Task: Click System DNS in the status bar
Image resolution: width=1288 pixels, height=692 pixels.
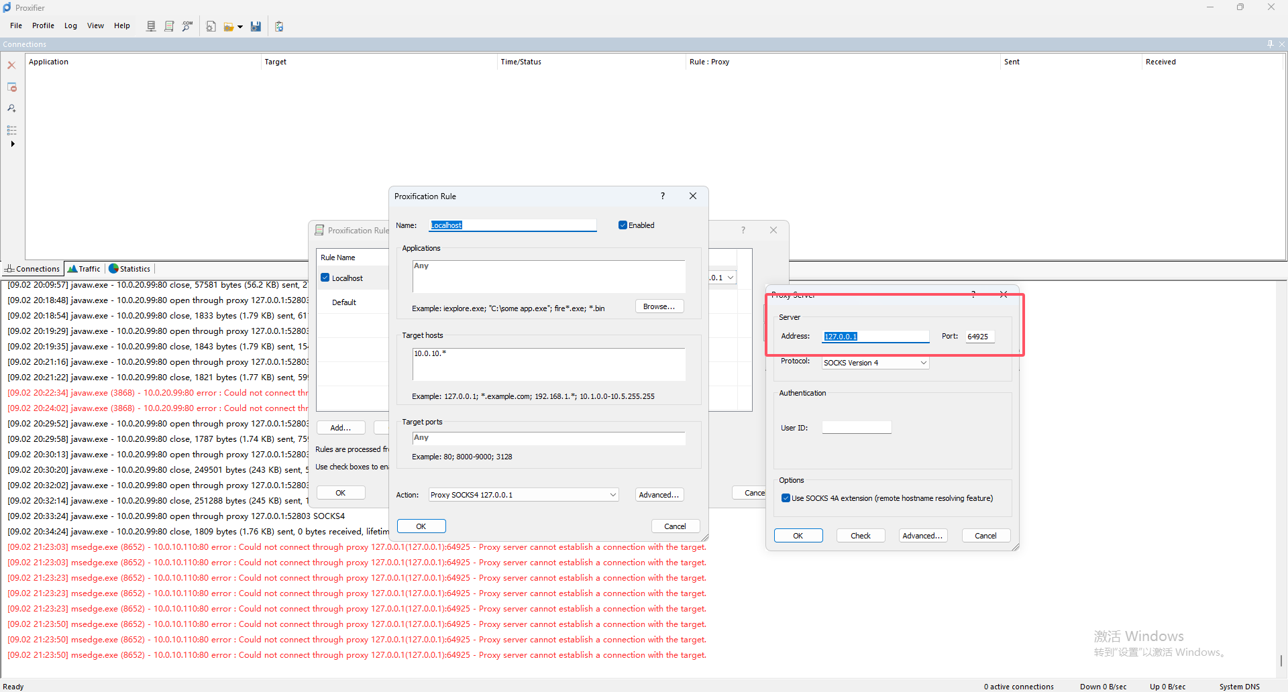Action: [x=1239, y=687]
